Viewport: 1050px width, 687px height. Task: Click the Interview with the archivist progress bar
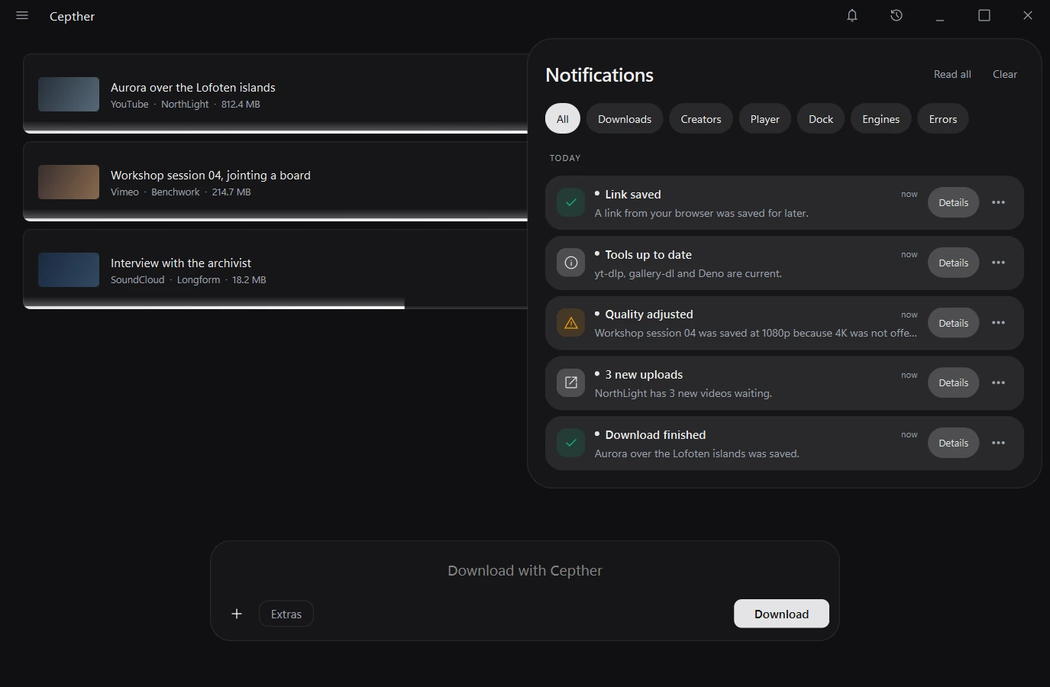(x=276, y=307)
